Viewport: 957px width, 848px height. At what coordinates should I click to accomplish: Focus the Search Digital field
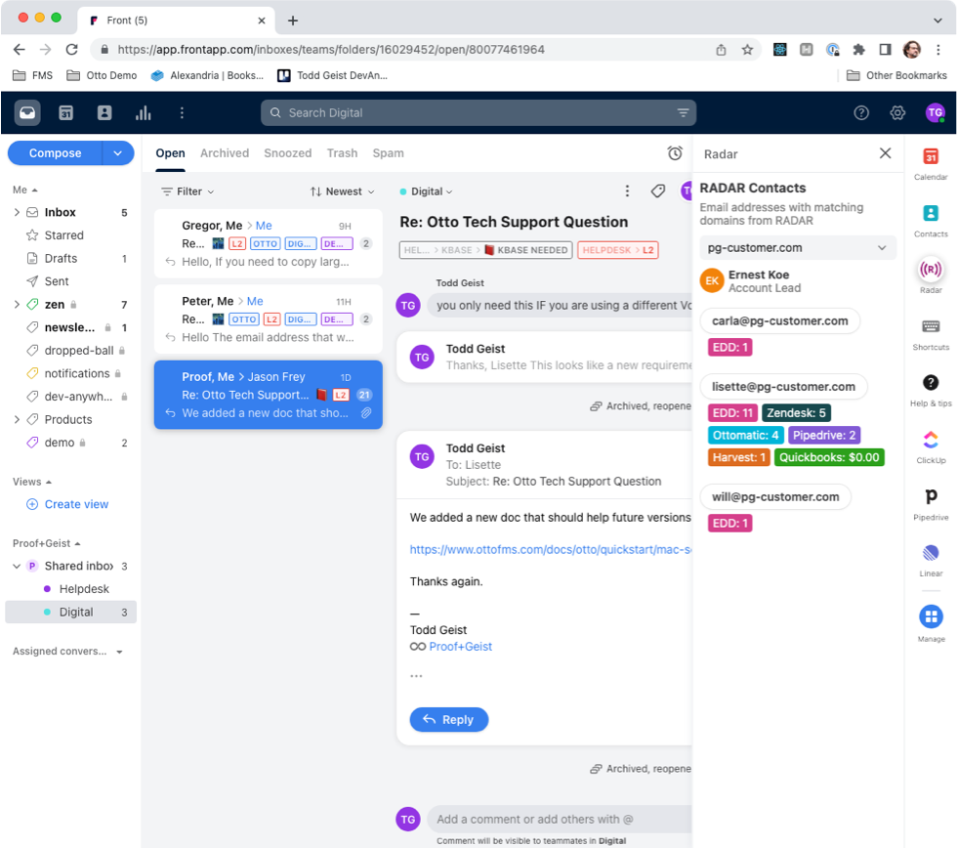(478, 113)
